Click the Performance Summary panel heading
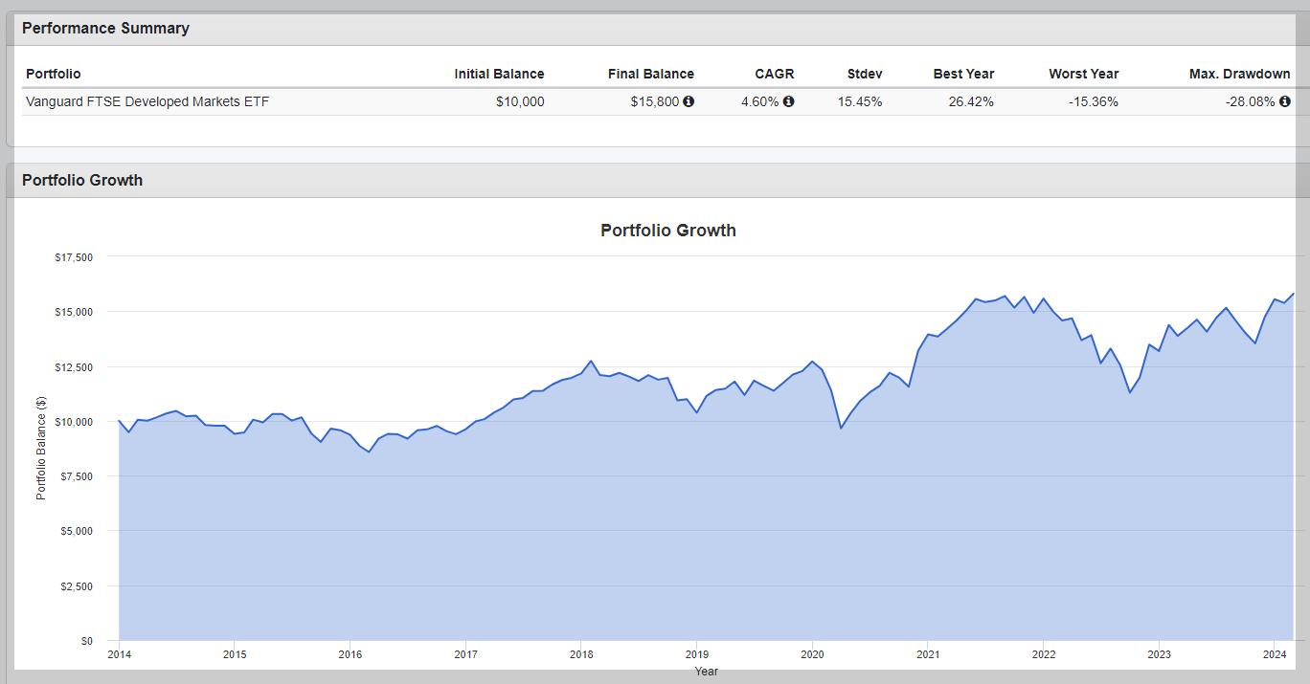This screenshot has height=684, width=1310. click(105, 29)
